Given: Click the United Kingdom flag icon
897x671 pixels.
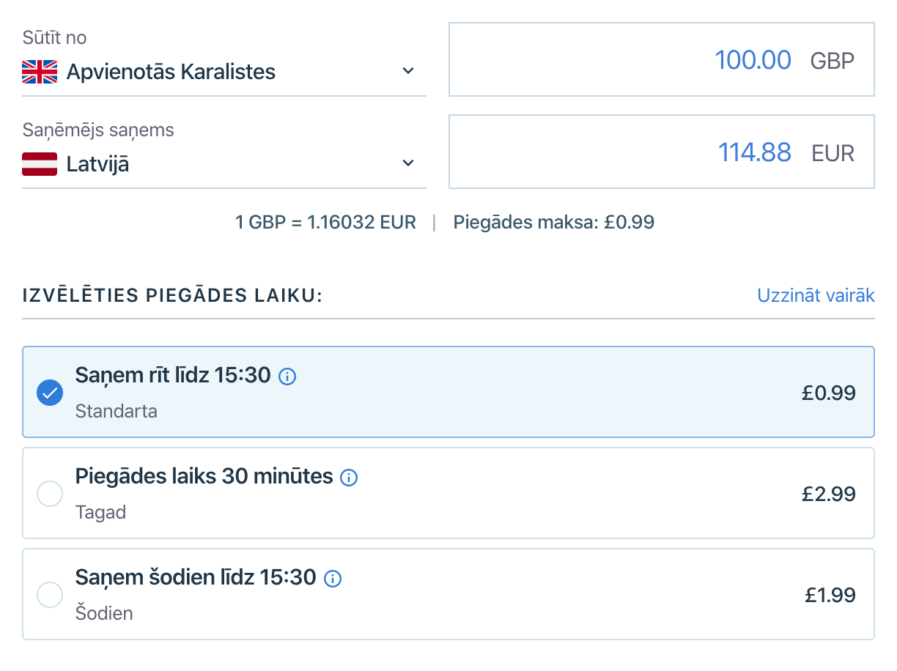Looking at the screenshot, I should coord(40,72).
